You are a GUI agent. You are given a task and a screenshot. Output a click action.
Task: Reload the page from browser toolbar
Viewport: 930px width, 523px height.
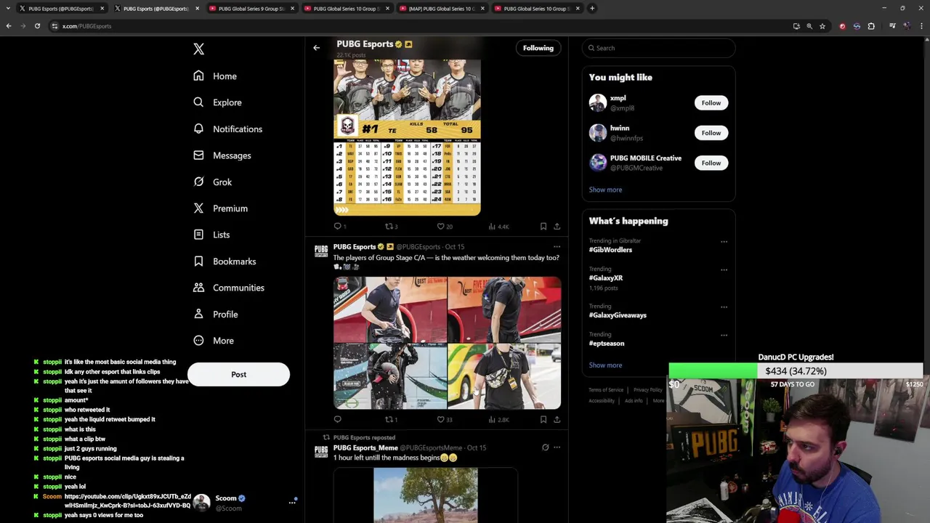click(x=37, y=26)
